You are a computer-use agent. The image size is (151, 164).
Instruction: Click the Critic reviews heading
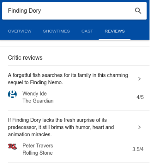(x=25, y=58)
